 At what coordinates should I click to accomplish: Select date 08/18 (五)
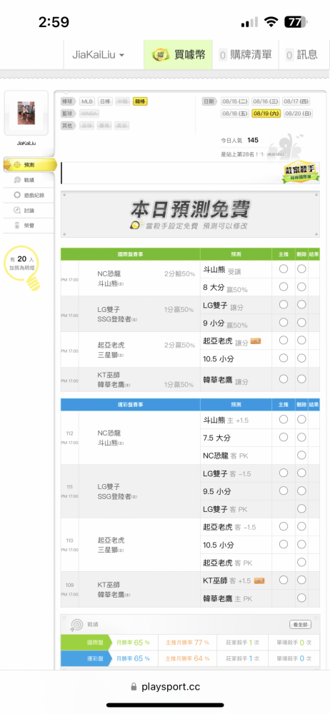click(235, 114)
